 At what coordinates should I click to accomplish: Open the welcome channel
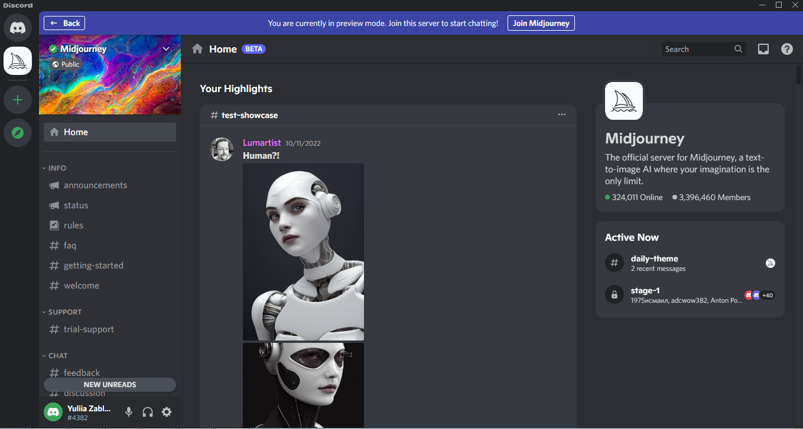[110, 286]
